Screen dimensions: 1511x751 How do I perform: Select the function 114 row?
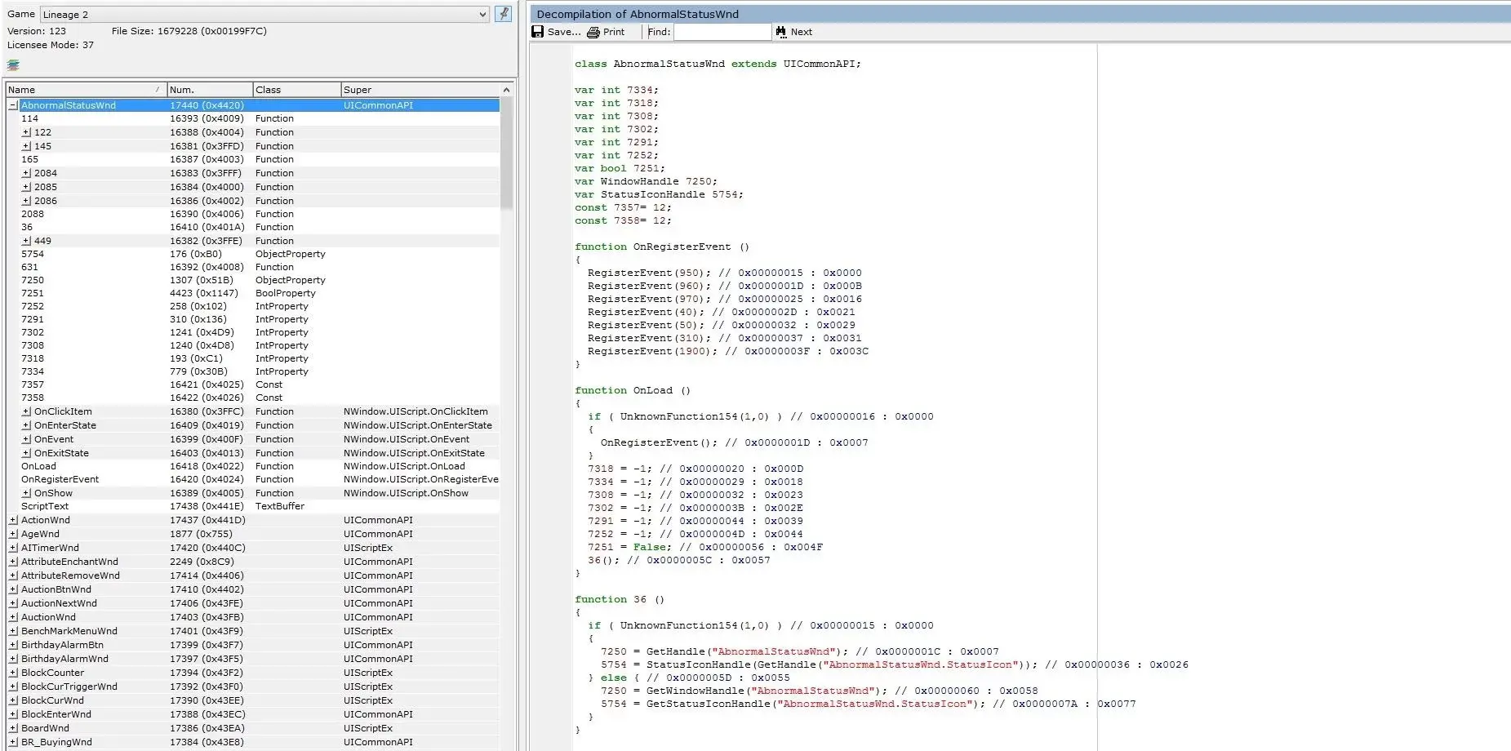[x=253, y=118]
